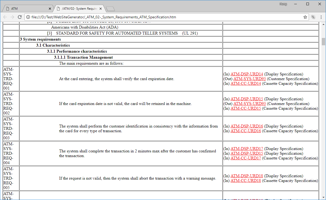Follow the ATM-CC-URD17 link
This screenshot has width=326, height=200.
point(246,158)
